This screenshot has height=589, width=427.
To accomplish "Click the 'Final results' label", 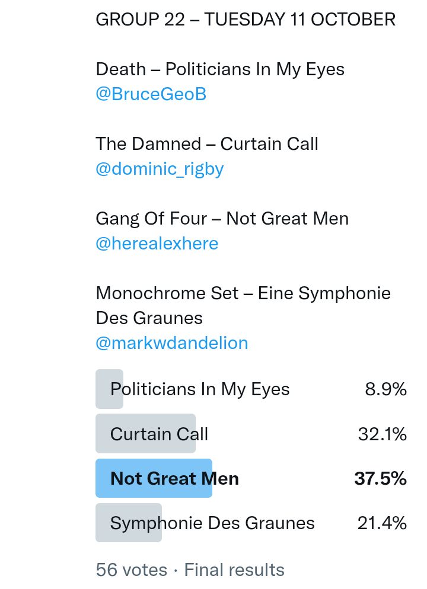I will point(234,570).
